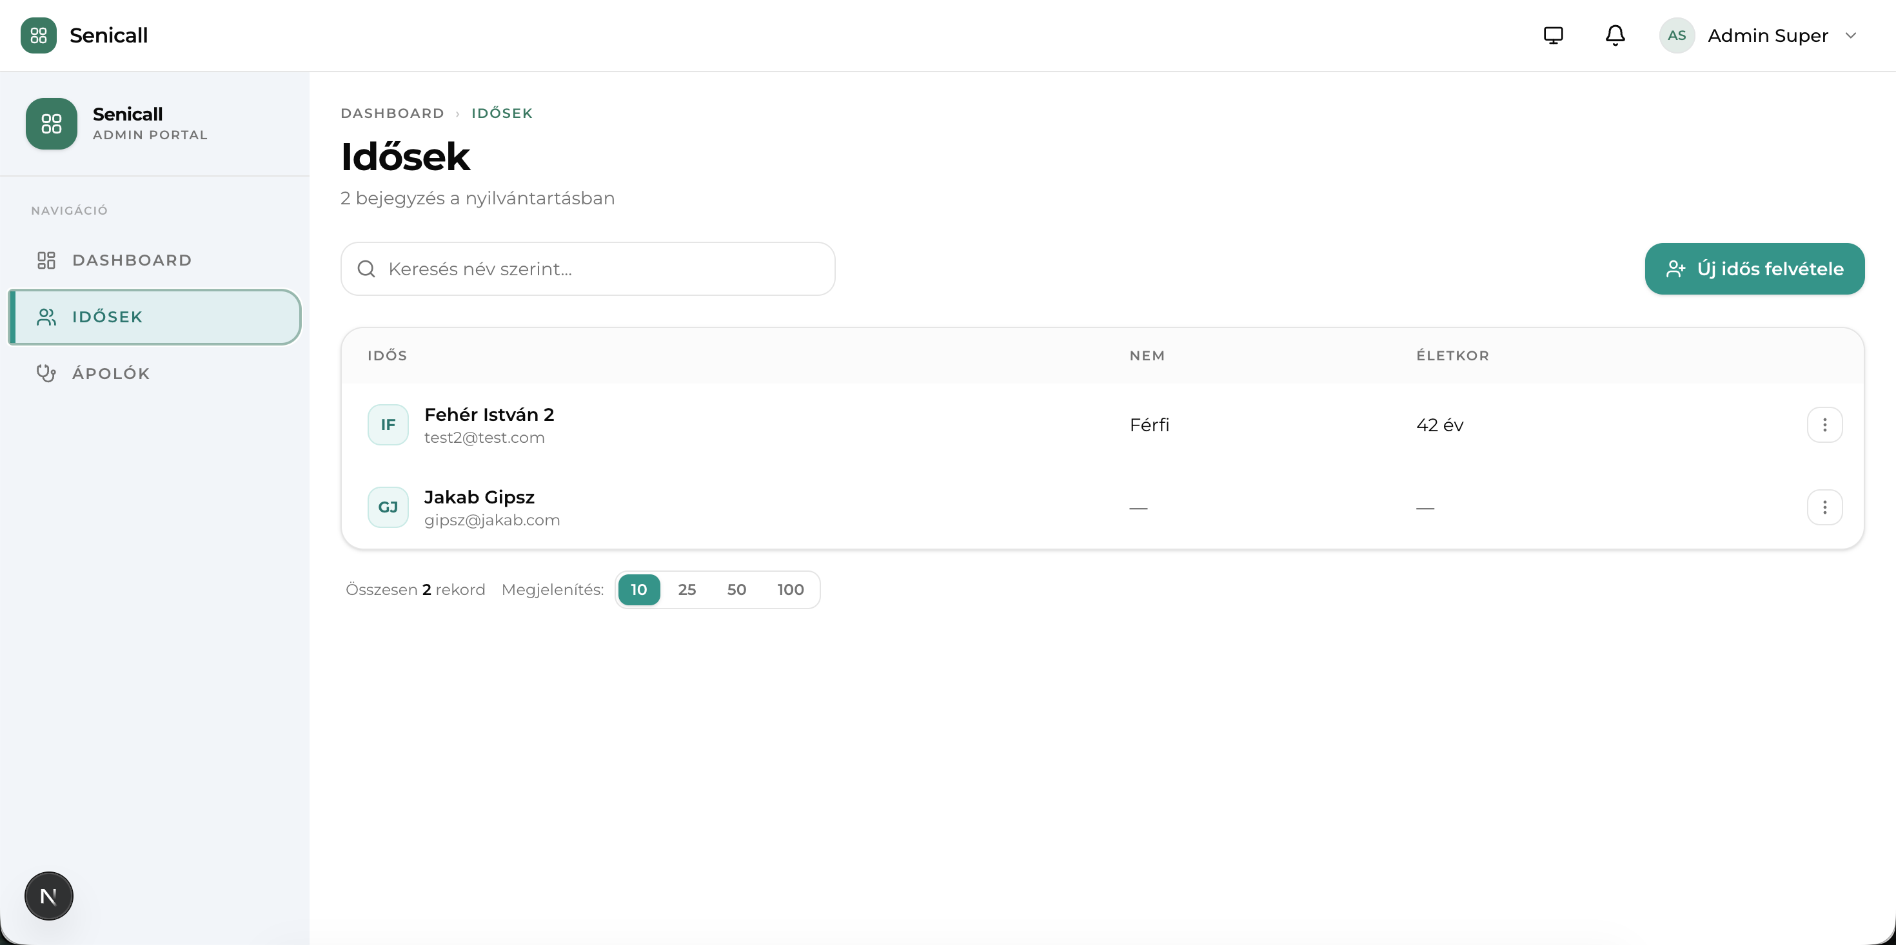Click the Idős column header
Viewport: 1896px width, 945px height.
387,355
